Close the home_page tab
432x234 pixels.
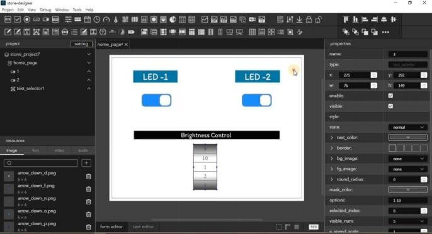[126, 44]
